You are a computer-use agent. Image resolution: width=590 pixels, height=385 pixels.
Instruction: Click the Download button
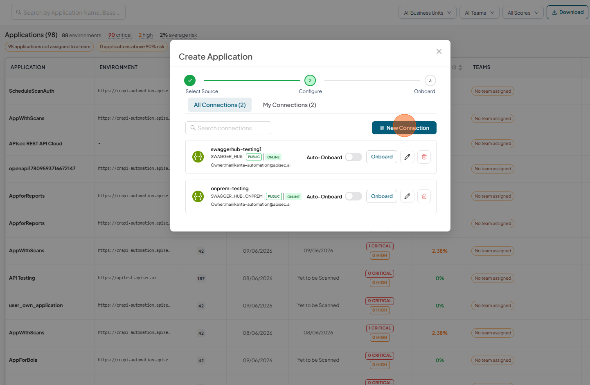pos(567,12)
